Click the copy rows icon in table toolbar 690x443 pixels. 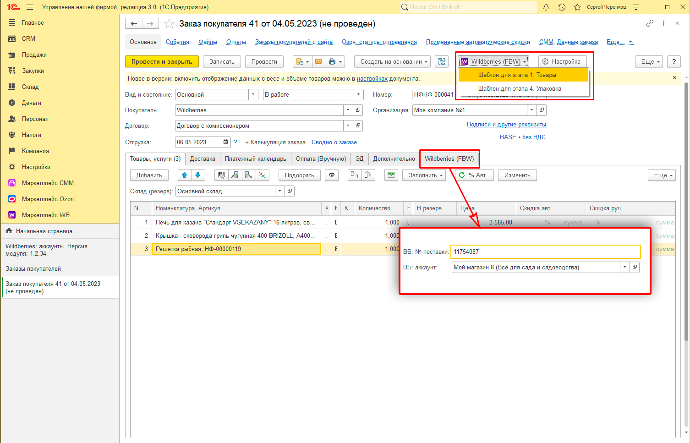point(354,175)
